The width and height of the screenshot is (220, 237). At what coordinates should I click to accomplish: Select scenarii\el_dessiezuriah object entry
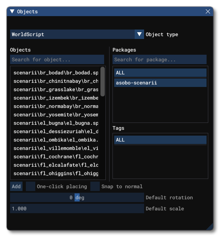(x=56, y=132)
